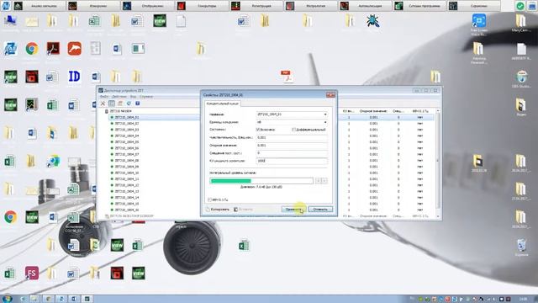Click the Смещение пост. сост. input field
The height and width of the screenshot is (303, 538).
[x=292, y=153]
